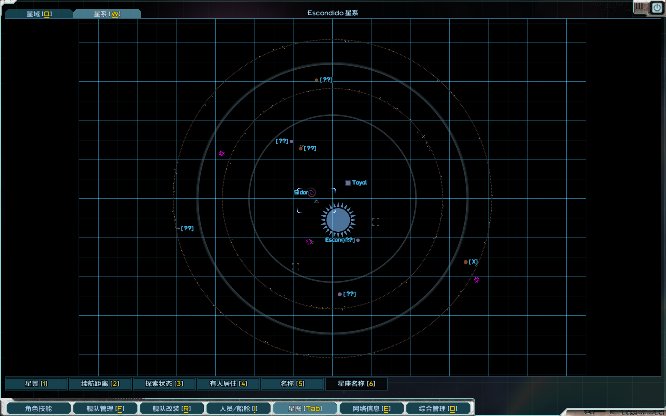Viewport: 666px width, 416px height.
Task: Select the purple planet on bottom orbit
Action: pos(340,294)
